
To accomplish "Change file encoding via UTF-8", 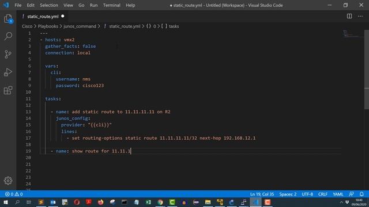I will [307, 194].
